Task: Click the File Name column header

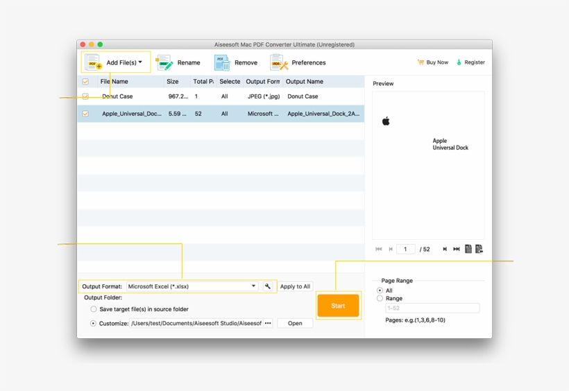Action: 114,82
